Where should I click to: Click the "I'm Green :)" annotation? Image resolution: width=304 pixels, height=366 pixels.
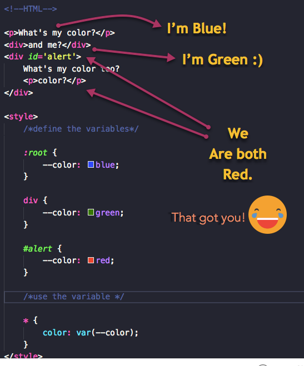point(222,60)
